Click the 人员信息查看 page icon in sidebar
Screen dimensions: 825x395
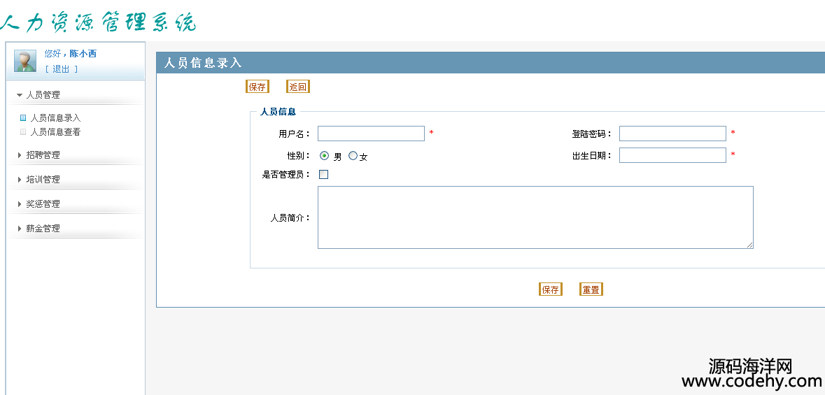pos(22,132)
